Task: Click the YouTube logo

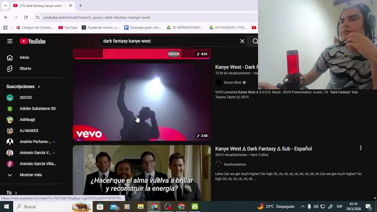Action: [33, 41]
